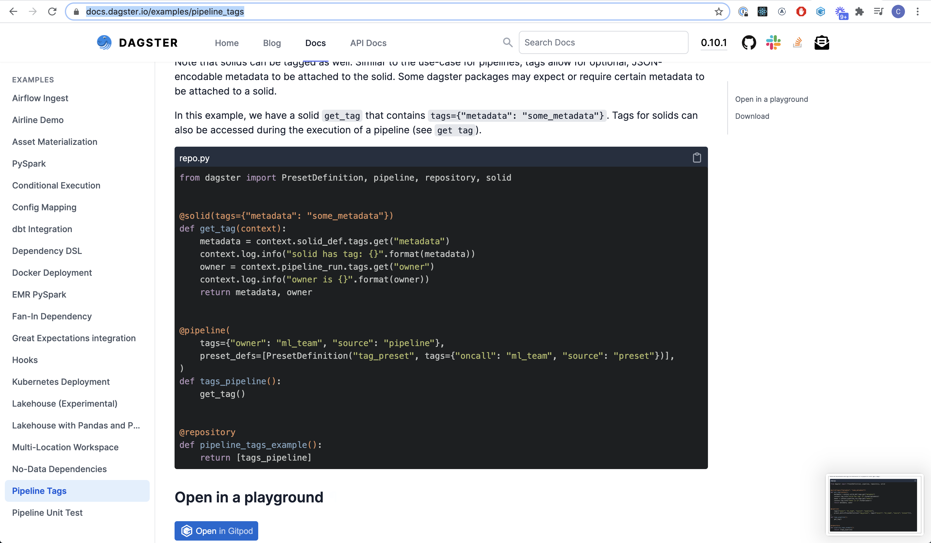This screenshot has width=931, height=543.
Task: Open Pipeline Unit Test example
Action: (47, 512)
